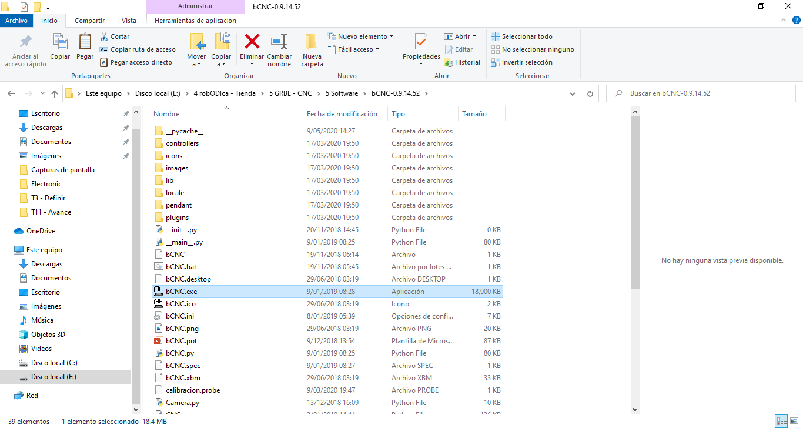Click Copiar ruta de acceso
Viewport: 803px width, 428px height.
pyautogui.click(x=138, y=49)
